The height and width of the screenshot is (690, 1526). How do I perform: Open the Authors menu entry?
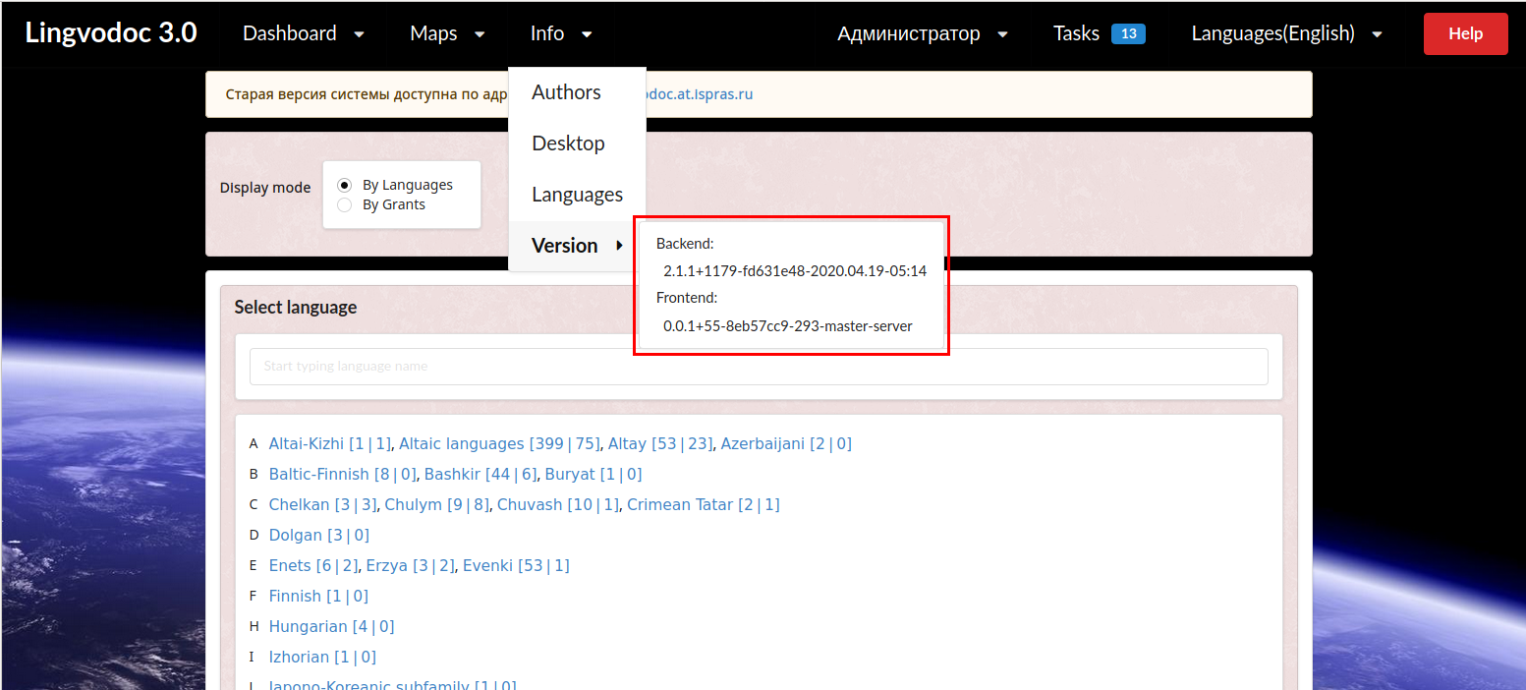tap(566, 91)
